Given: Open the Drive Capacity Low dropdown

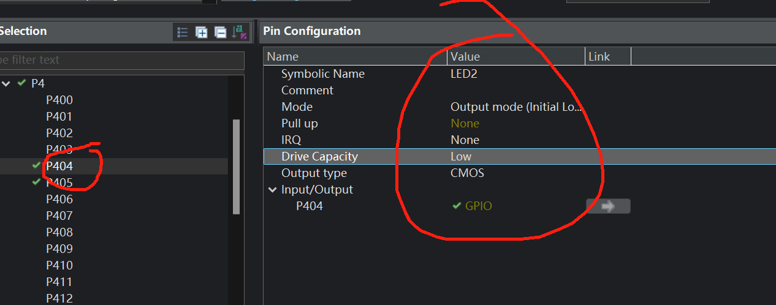Looking at the screenshot, I should pyautogui.click(x=516, y=156).
